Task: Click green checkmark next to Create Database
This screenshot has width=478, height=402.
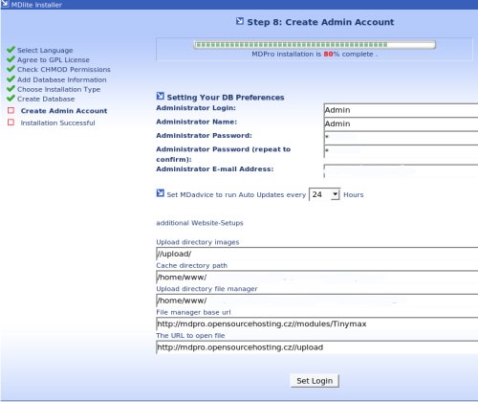Action: 11,98
